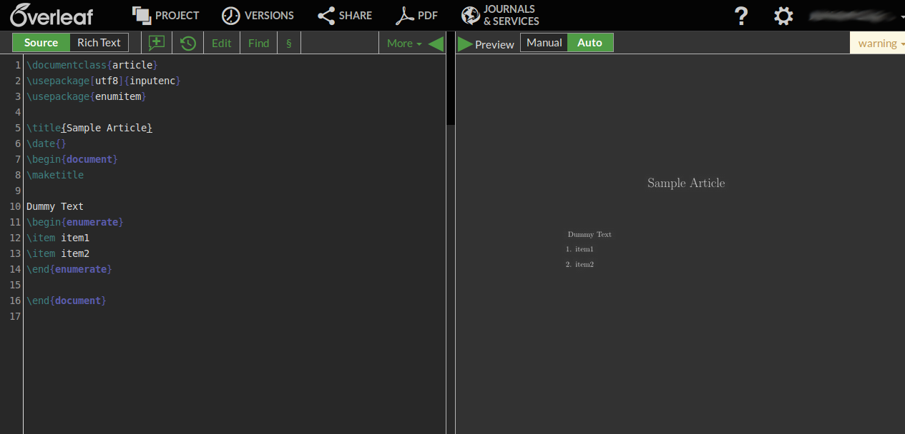
Task: Open settings via the gear icon
Action: (783, 15)
